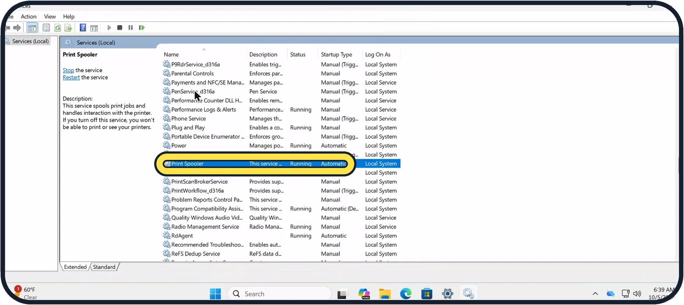Open Microsoft 365 Copilot taskbar icon
The height and width of the screenshot is (305, 684).
[364, 294]
